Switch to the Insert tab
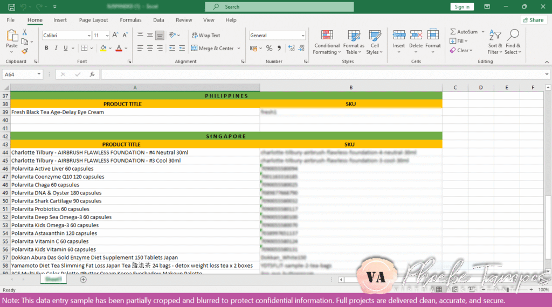 pyautogui.click(x=60, y=20)
